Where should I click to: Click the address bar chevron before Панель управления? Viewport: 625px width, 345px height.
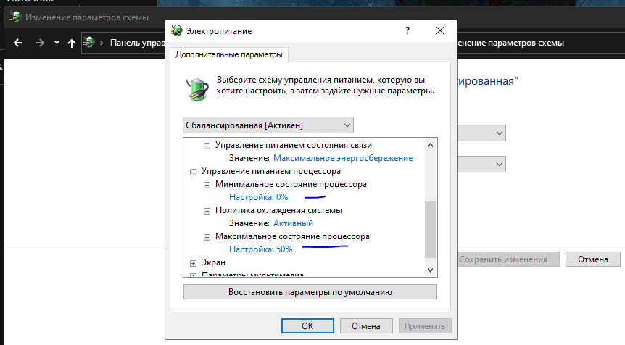[x=102, y=43]
